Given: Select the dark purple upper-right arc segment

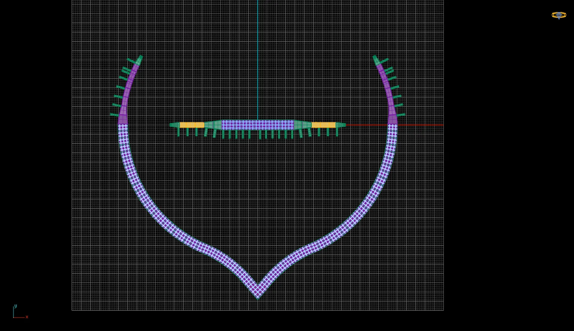Looking at the screenshot, I should click(389, 94).
